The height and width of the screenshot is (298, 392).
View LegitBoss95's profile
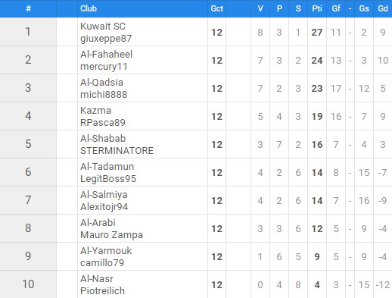(x=108, y=179)
